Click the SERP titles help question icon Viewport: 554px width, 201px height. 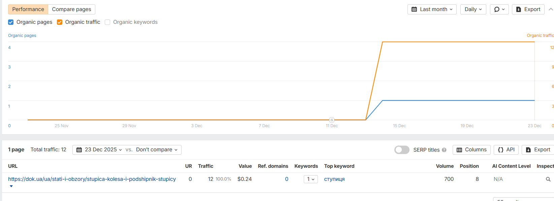point(444,150)
